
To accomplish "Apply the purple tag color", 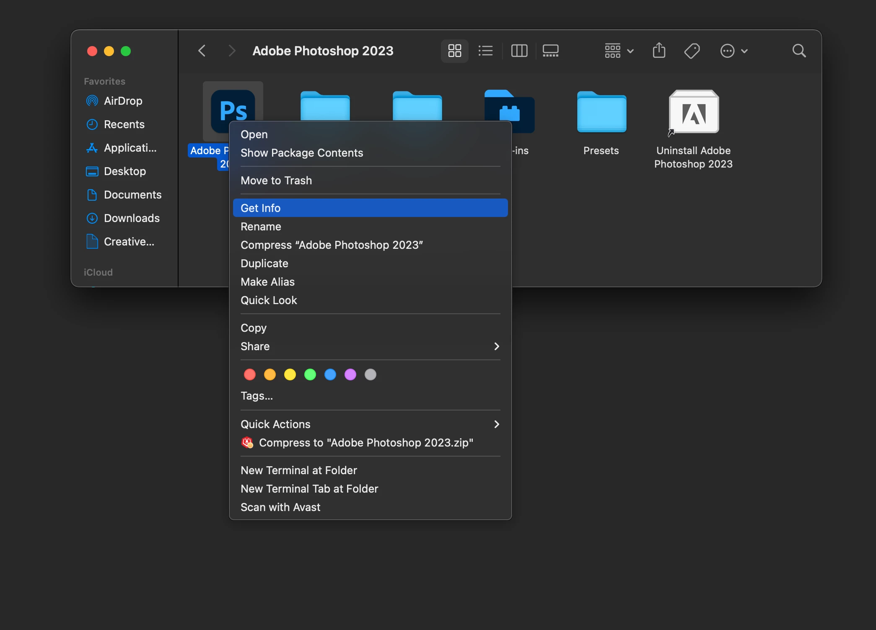I will coord(350,374).
